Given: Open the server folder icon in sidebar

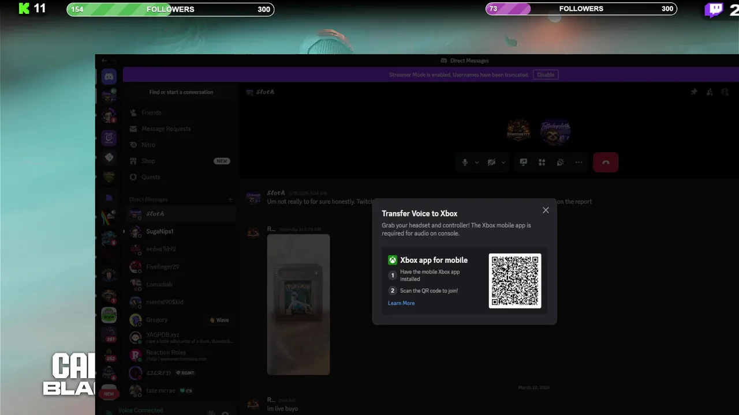Looking at the screenshot, I should coord(109,198).
